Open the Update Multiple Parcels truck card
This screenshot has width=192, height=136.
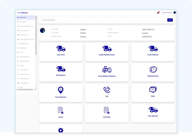pyautogui.click(x=107, y=52)
